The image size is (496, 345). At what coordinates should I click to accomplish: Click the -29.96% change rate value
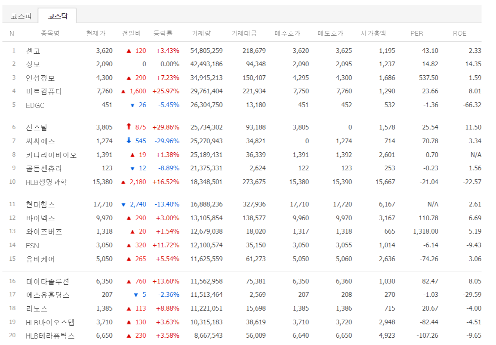tap(167, 141)
